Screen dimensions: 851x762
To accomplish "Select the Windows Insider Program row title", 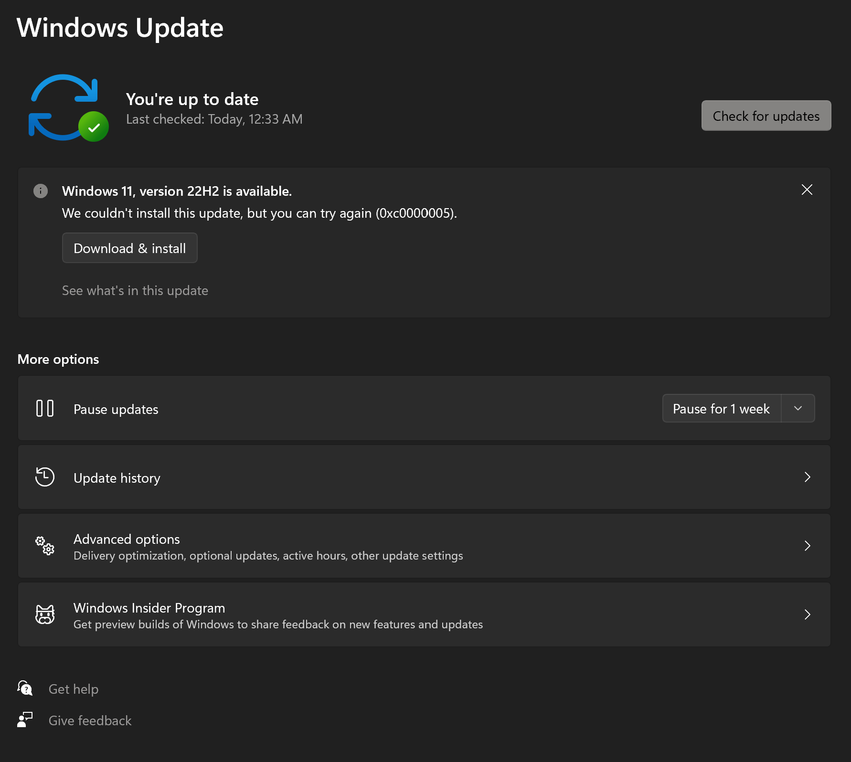I will click(149, 608).
